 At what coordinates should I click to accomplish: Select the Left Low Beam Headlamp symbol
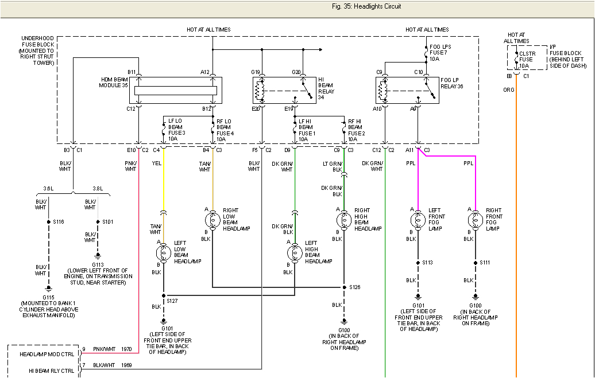coord(163,252)
